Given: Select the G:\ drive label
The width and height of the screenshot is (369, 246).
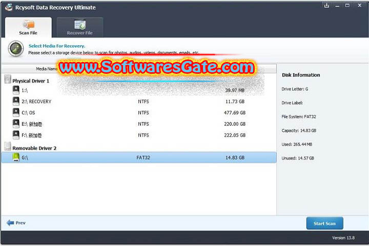Looking at the screenshot, I should [x=25, y=158].
